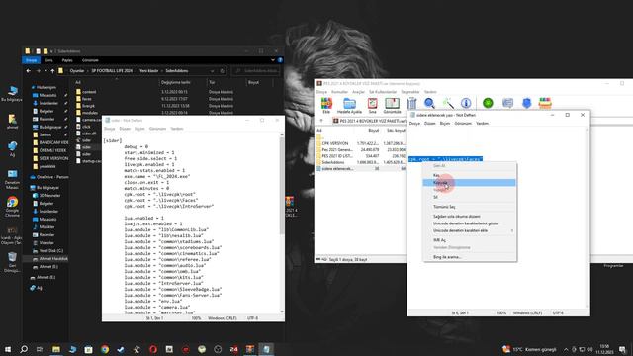Click the Notepad icon on the taskbar
Viewport: 633px width, 356px height.
click(266, 349)
